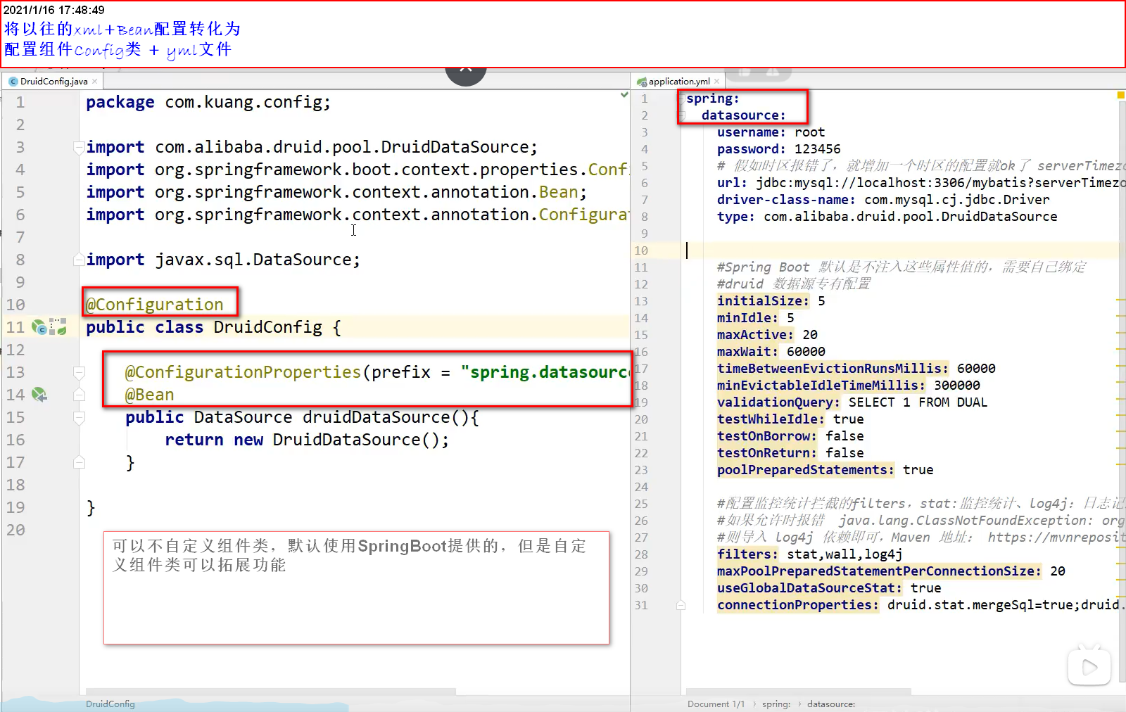
Task: Click the application.yml editor horizontal scrollbar
Action: click(x=799, y=692)
